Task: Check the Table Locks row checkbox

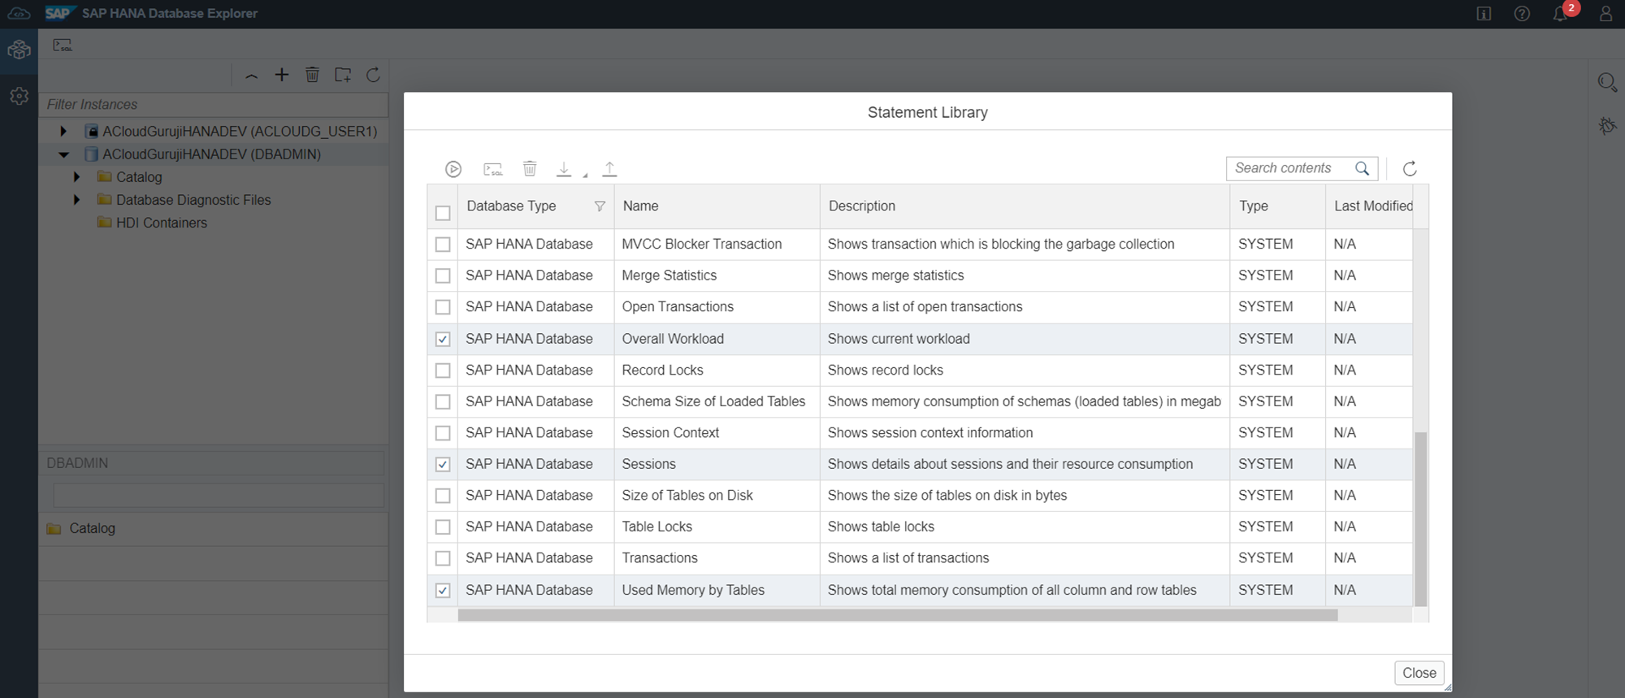Action: coord(443,527)
